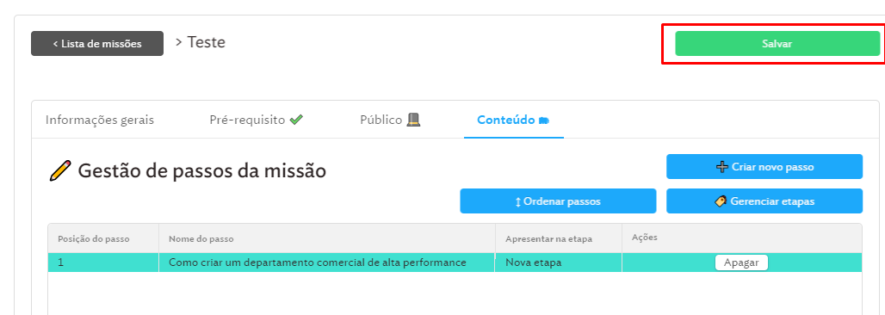Click the Posição do passo column header
The height and width of the screenshot is (315, 885).
(94, 238)
